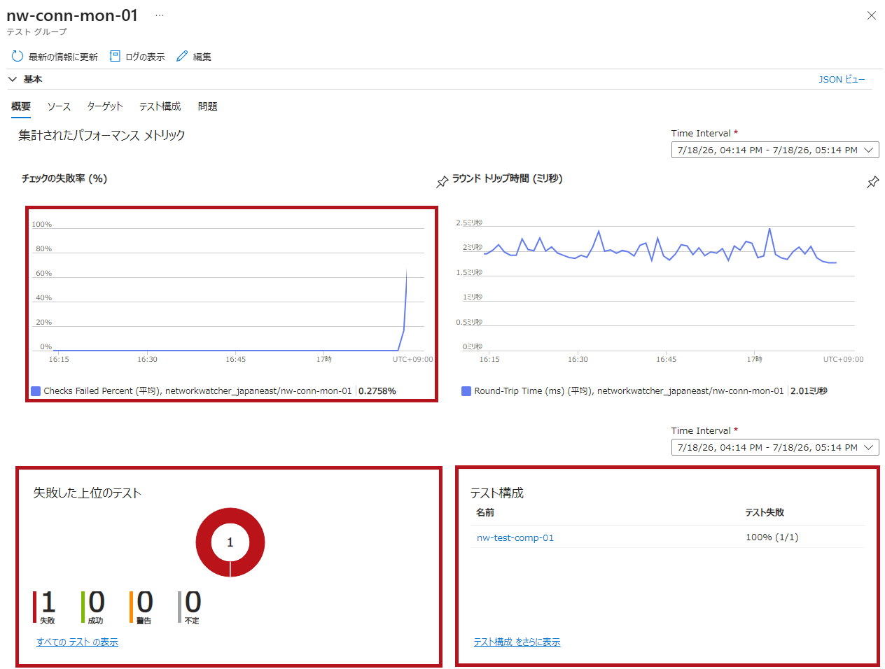The image size is (885, 669).
Task: Open the JSON ビュー link
Action: 842,79
